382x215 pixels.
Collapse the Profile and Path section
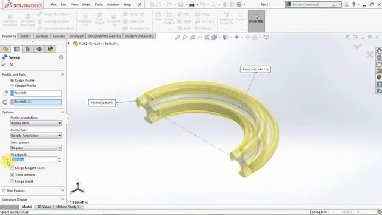pyautogui.click(x=63, y=75)
